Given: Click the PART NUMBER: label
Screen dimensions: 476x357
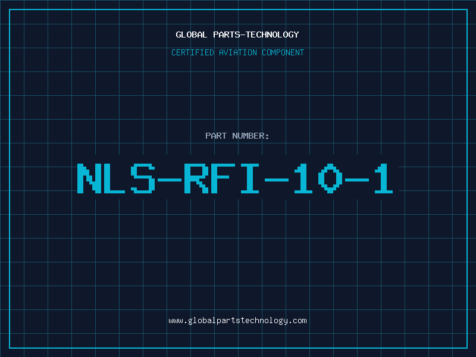Looking at the screenshot, I should (237, 136).
